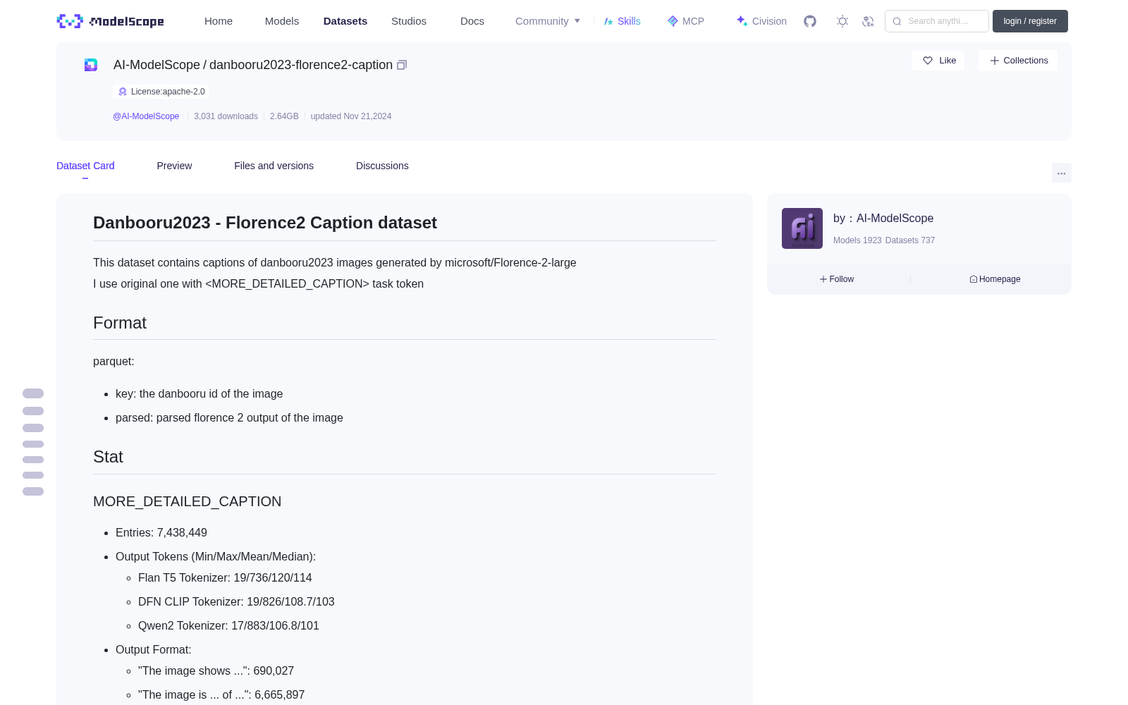Focus the search input field

point(937,21)
